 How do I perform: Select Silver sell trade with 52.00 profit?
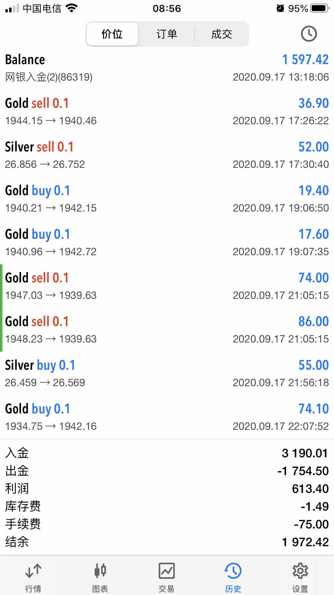pos(167,155)
